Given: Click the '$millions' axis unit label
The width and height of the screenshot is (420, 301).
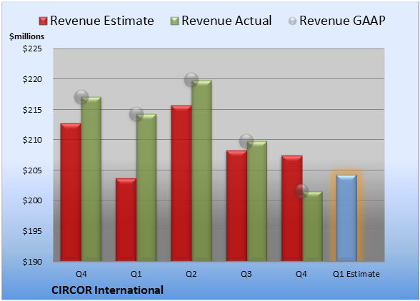Looking at the screenshot, I should click(26, 36).
